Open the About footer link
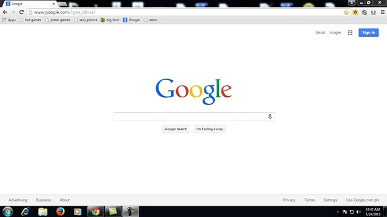387x217 pixels. pos(65,200)
